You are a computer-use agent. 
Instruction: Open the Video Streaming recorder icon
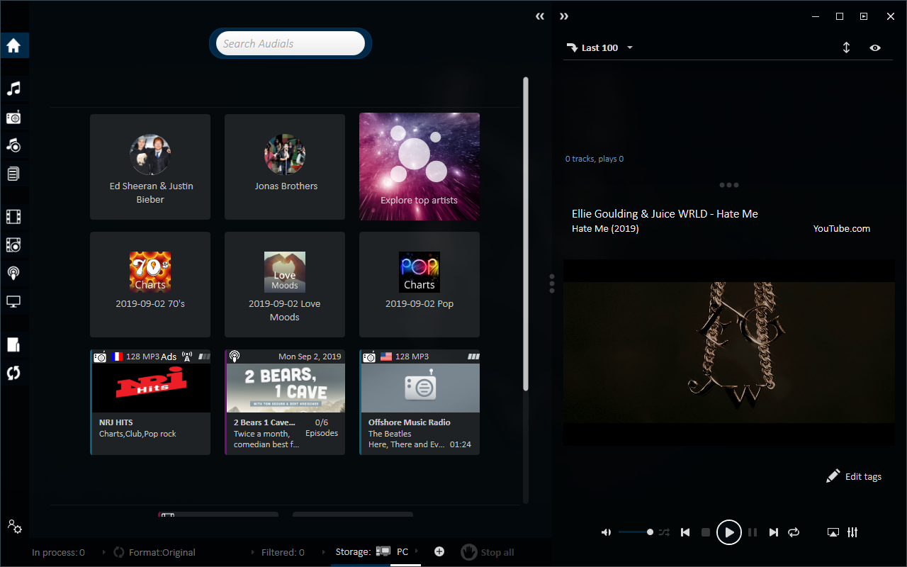tap(13, 245)
